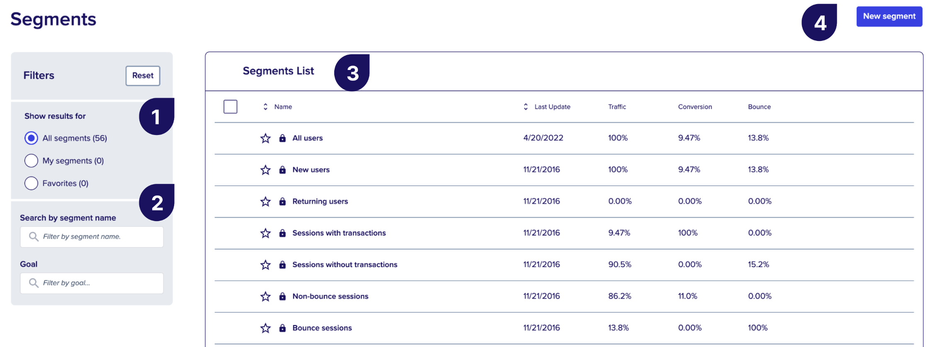The image size is (935, 347).
Task: Click the magnifier icon in segment name search
Action: pyautogui.click(x=34, y=236)
